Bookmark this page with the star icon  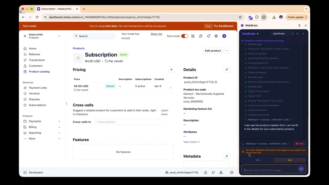pyautogui.click(x=240, y=17)
